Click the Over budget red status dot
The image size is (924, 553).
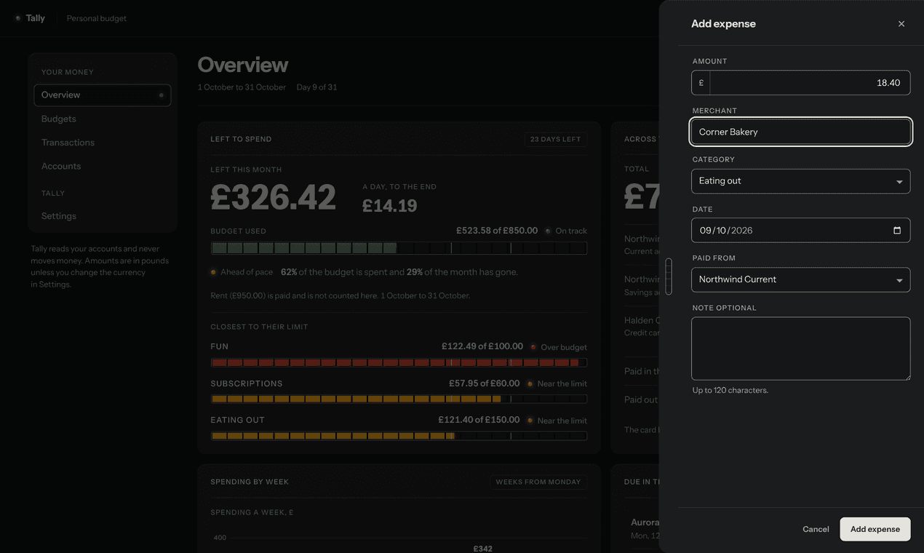[533, 347]
